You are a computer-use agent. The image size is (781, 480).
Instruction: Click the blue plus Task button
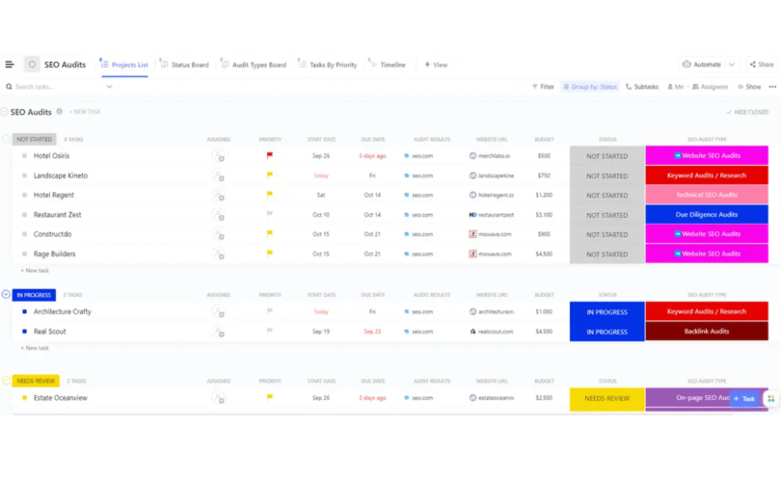coord(743,398)
